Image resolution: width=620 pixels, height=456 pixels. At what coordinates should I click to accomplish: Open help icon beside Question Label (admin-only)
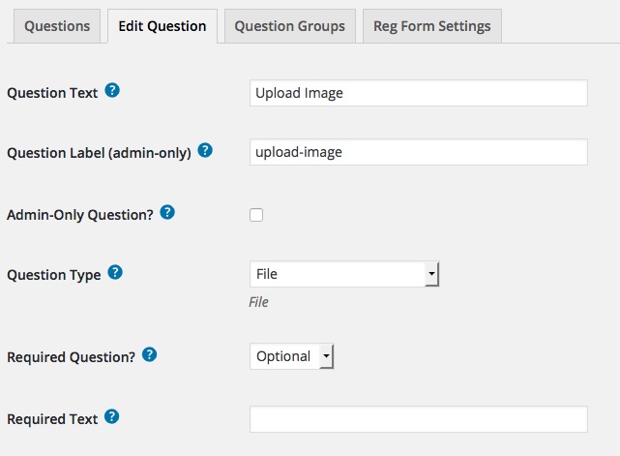click(205, 150)
